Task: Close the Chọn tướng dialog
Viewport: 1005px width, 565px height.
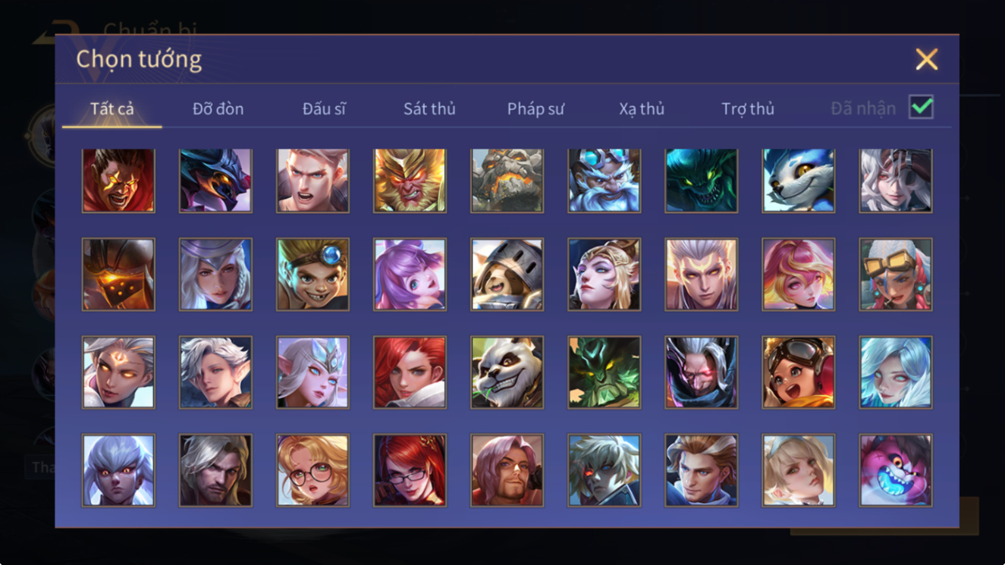Action: pos(926,60)
